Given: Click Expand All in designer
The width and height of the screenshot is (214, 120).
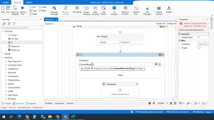Looking at the screenshot, I should pyautogui.click(x=160, y=24).
